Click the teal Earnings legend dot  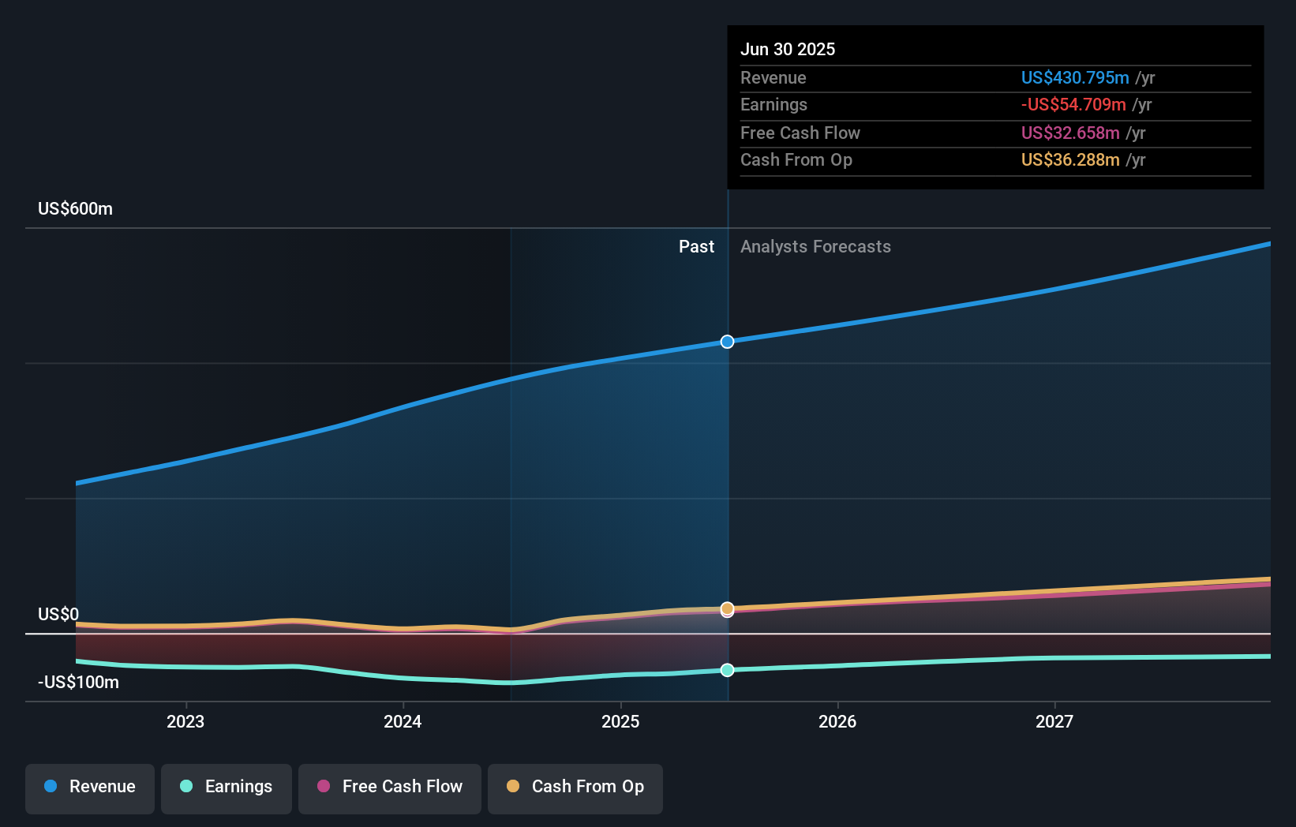186,787
